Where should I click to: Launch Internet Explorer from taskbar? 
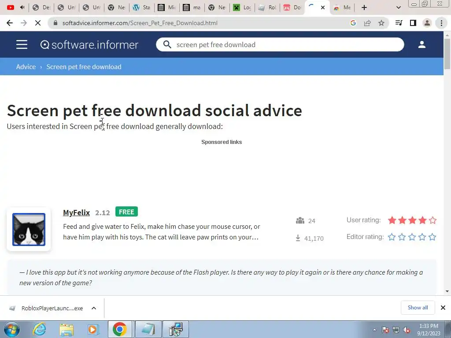click(x=39, y=329)
